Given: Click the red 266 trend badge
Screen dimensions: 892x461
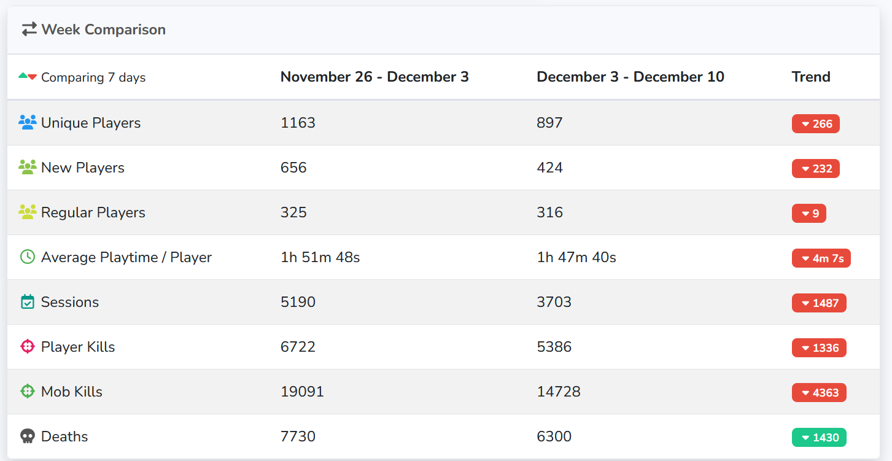Looking at the screenshot, I should (815, 124).
